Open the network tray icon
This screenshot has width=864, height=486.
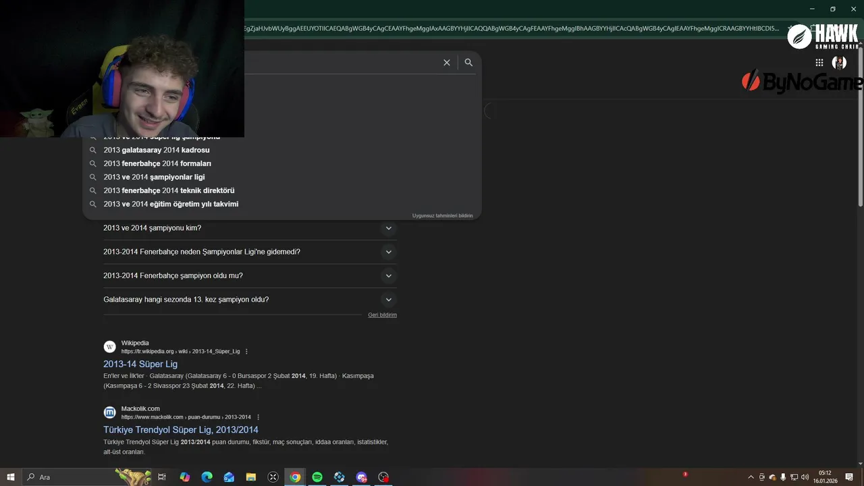click(x=794, y=477)
